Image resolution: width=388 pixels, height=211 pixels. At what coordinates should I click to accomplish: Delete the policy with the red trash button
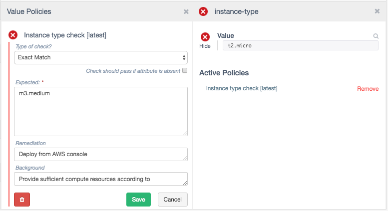pos(22,200)
